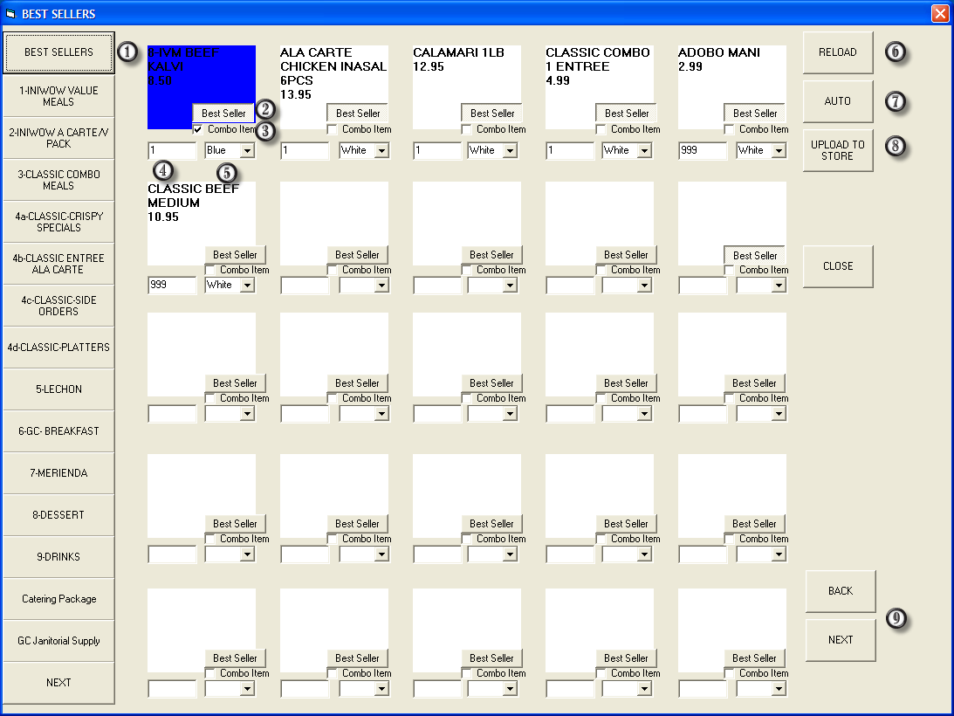
Task: Open White color dropdown for CLASSIC COMBO 1 ENTREE
Action: pyautogui.click(x=644, y=150)
